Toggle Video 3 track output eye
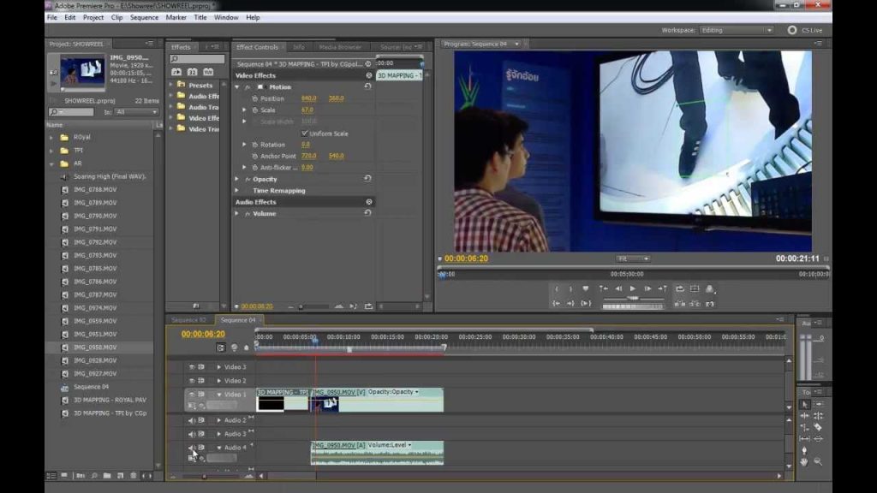 (192, 367)
